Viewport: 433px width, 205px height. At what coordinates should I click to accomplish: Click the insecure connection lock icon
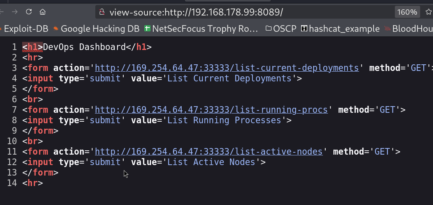[x=102, y=12]
